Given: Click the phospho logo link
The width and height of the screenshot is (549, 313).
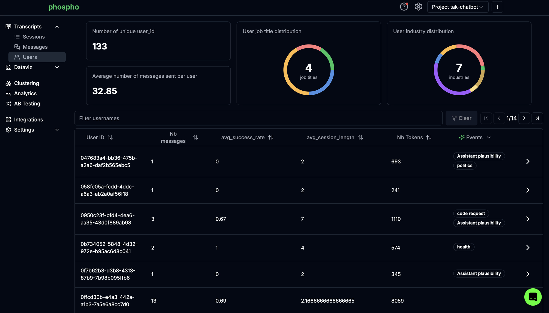Looking at the screenshot, I should point(63,7).
